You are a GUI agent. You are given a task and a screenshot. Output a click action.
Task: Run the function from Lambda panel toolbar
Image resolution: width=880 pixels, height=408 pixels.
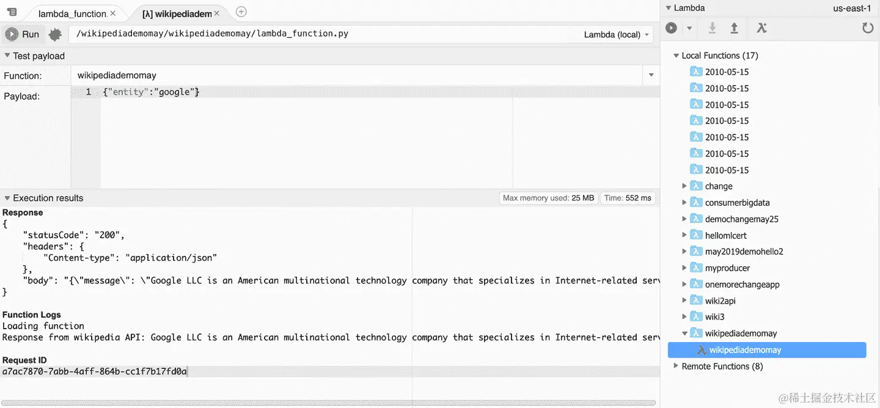[x=672, y=28]
